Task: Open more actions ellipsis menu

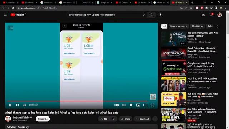Action: pyautogui.click(x=155, y=119)
